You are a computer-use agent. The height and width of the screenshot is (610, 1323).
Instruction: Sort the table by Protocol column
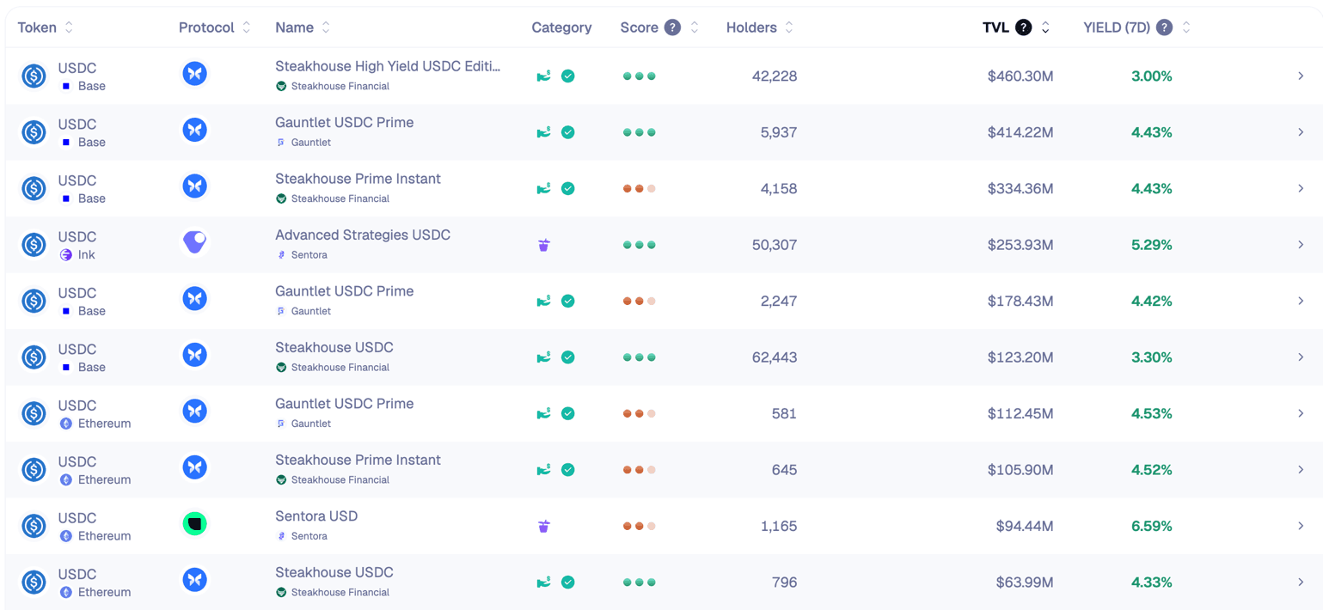(246, 27)
